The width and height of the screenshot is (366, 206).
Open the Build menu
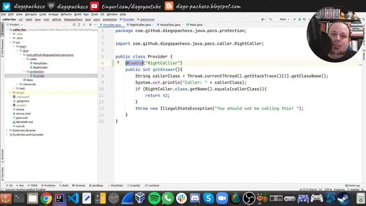(78, 14)
